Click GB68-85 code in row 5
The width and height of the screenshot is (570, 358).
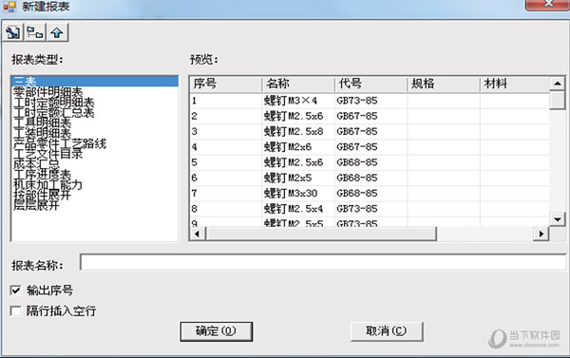coord(357,162)
